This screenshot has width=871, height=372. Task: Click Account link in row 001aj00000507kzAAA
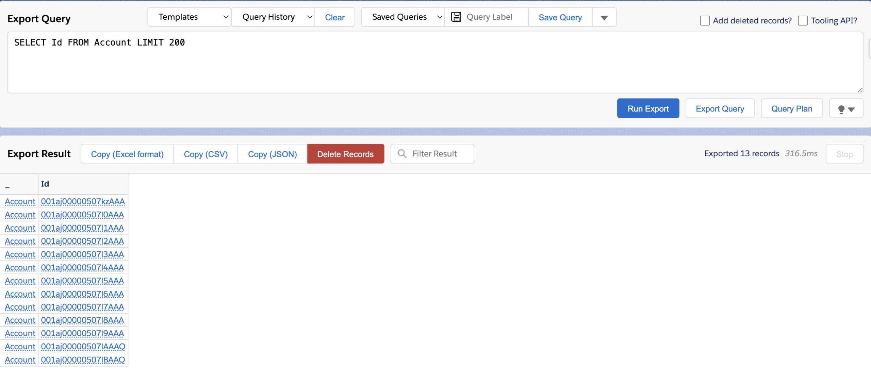click(x=20, y=201)
